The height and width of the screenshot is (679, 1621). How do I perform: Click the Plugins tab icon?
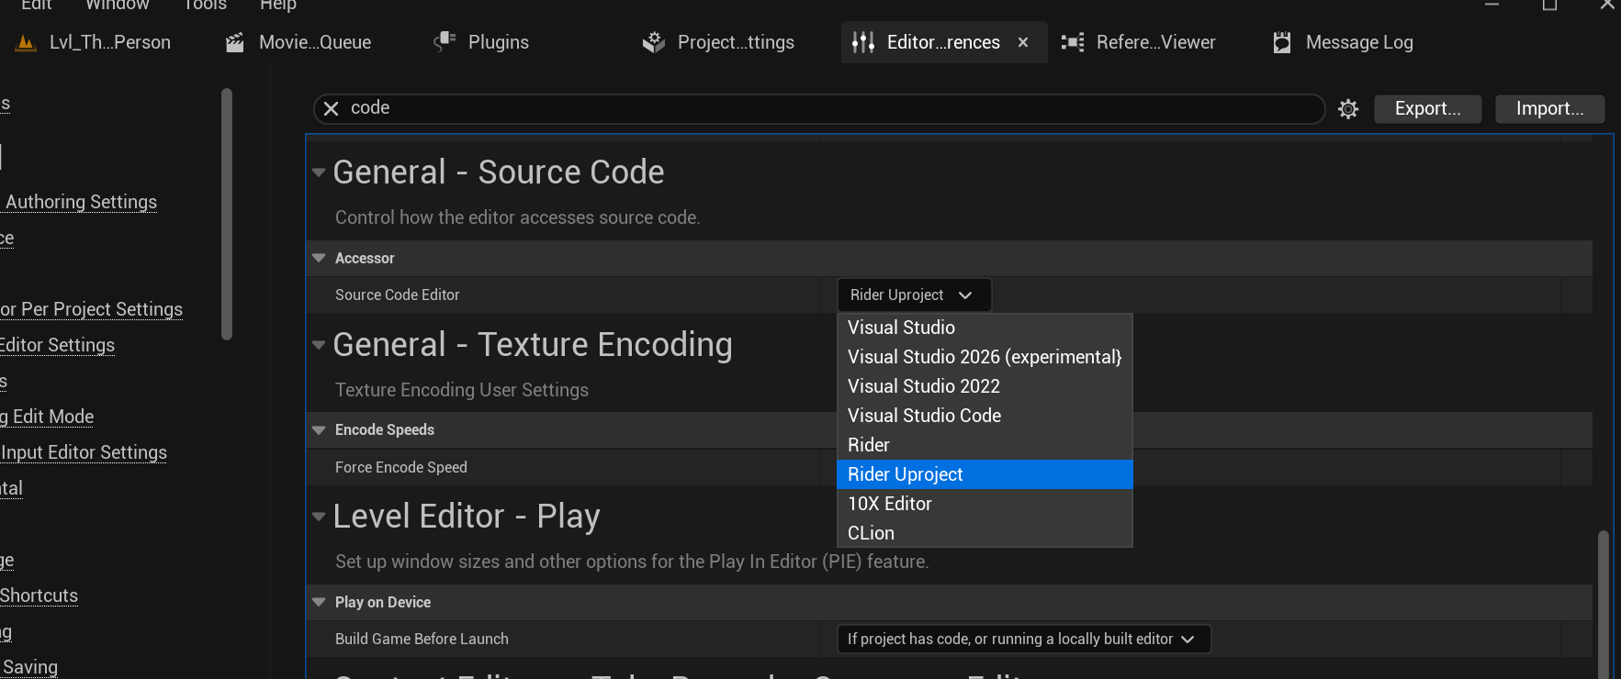[445, 42]
